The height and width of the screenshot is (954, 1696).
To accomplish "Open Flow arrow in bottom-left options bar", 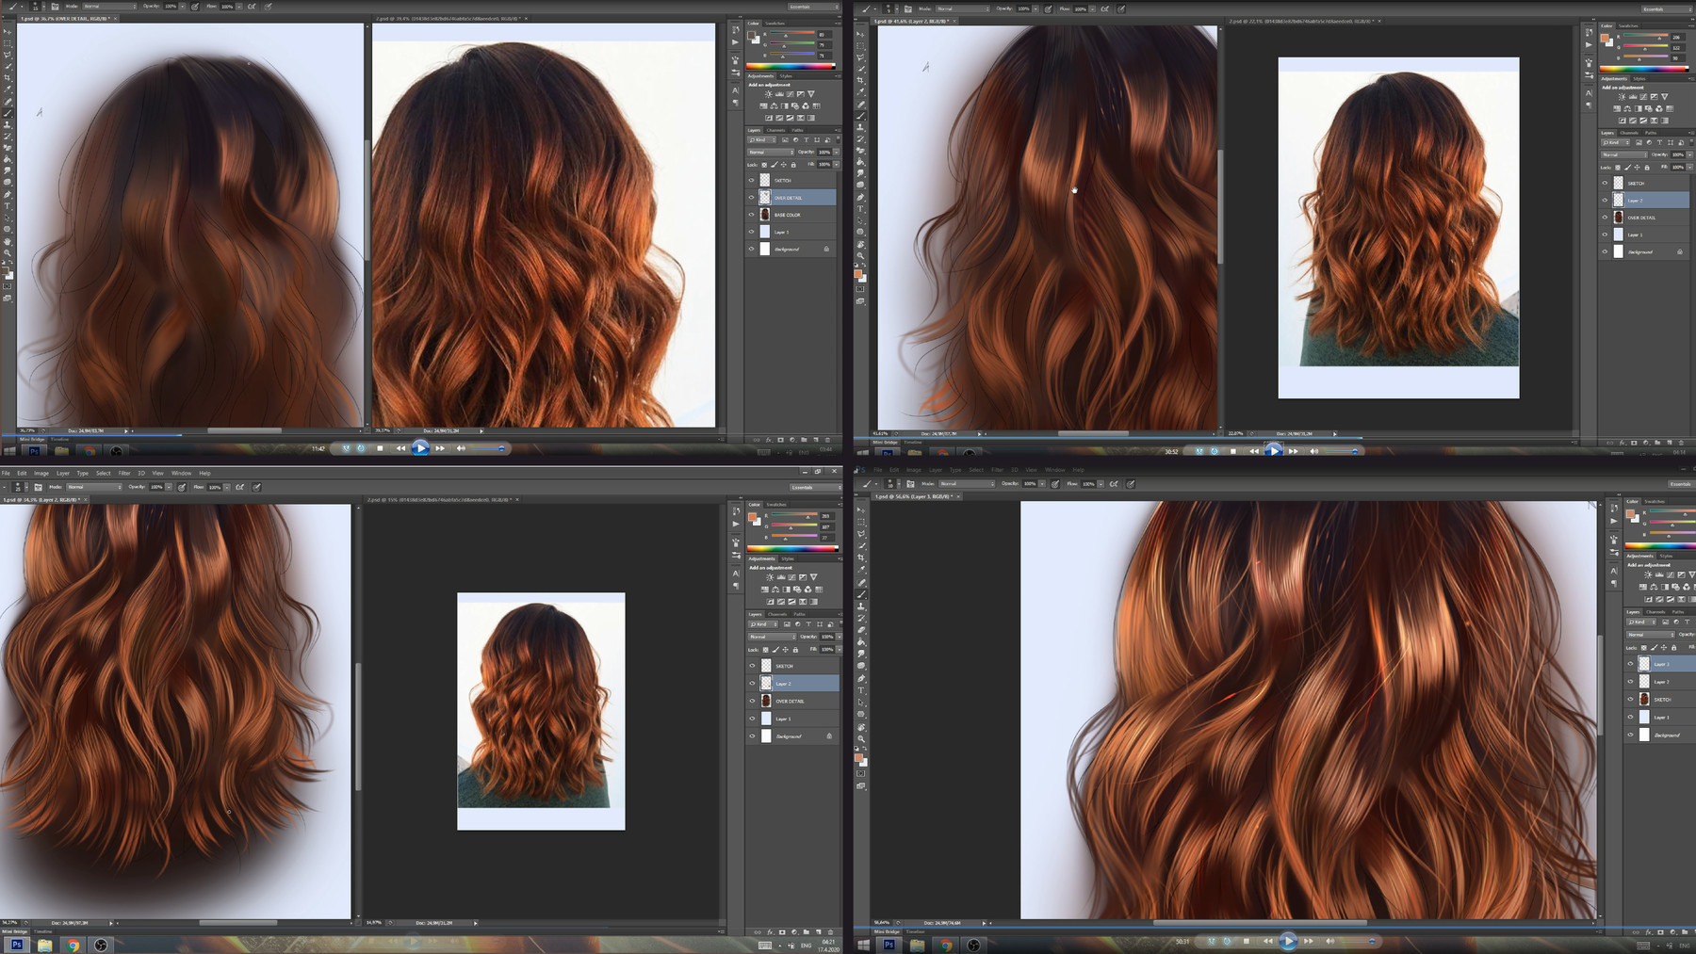I will (227, 487).
